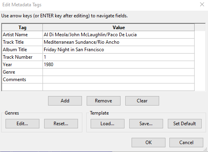Viewport: 208px width, 152px height.
Task: Select the blank value cell in last row
Action: [119, 87]
